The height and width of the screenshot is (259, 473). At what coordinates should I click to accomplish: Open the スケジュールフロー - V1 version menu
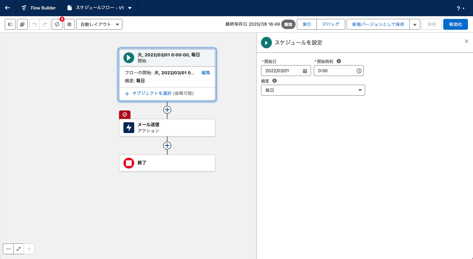coord(130,8)
